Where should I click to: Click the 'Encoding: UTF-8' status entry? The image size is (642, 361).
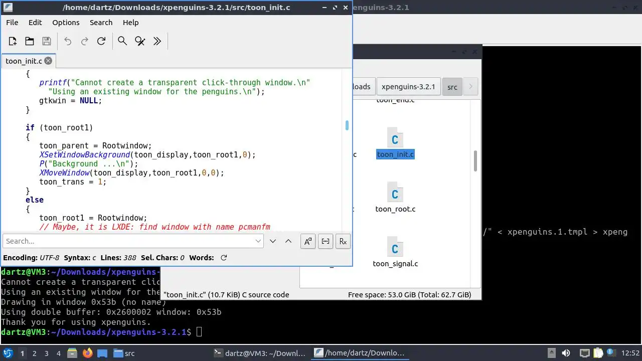tap(31, 258)
